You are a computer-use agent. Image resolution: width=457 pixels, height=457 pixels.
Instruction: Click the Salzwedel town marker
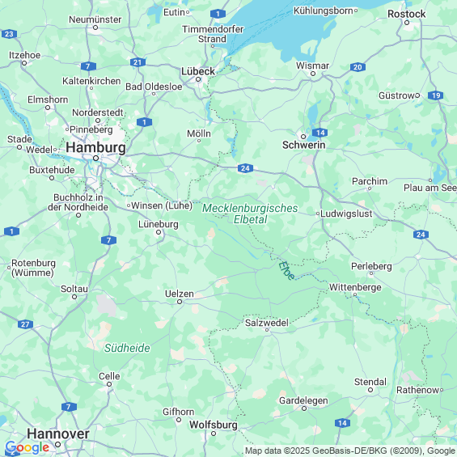click(x=267, y=330)
